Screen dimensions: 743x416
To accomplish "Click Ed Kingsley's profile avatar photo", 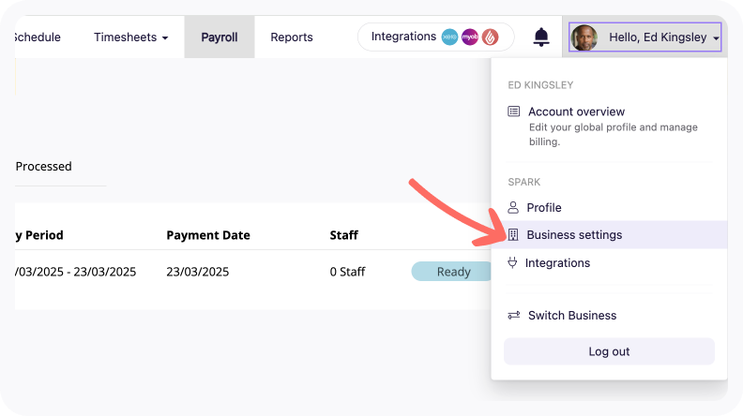I will (x=584, y=37).
